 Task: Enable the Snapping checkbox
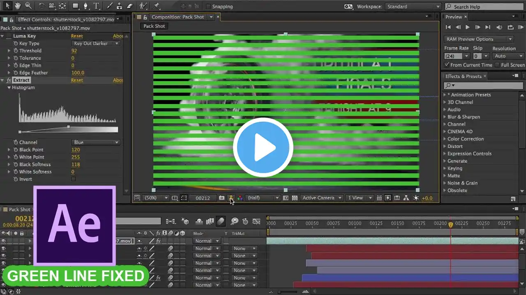208,7
